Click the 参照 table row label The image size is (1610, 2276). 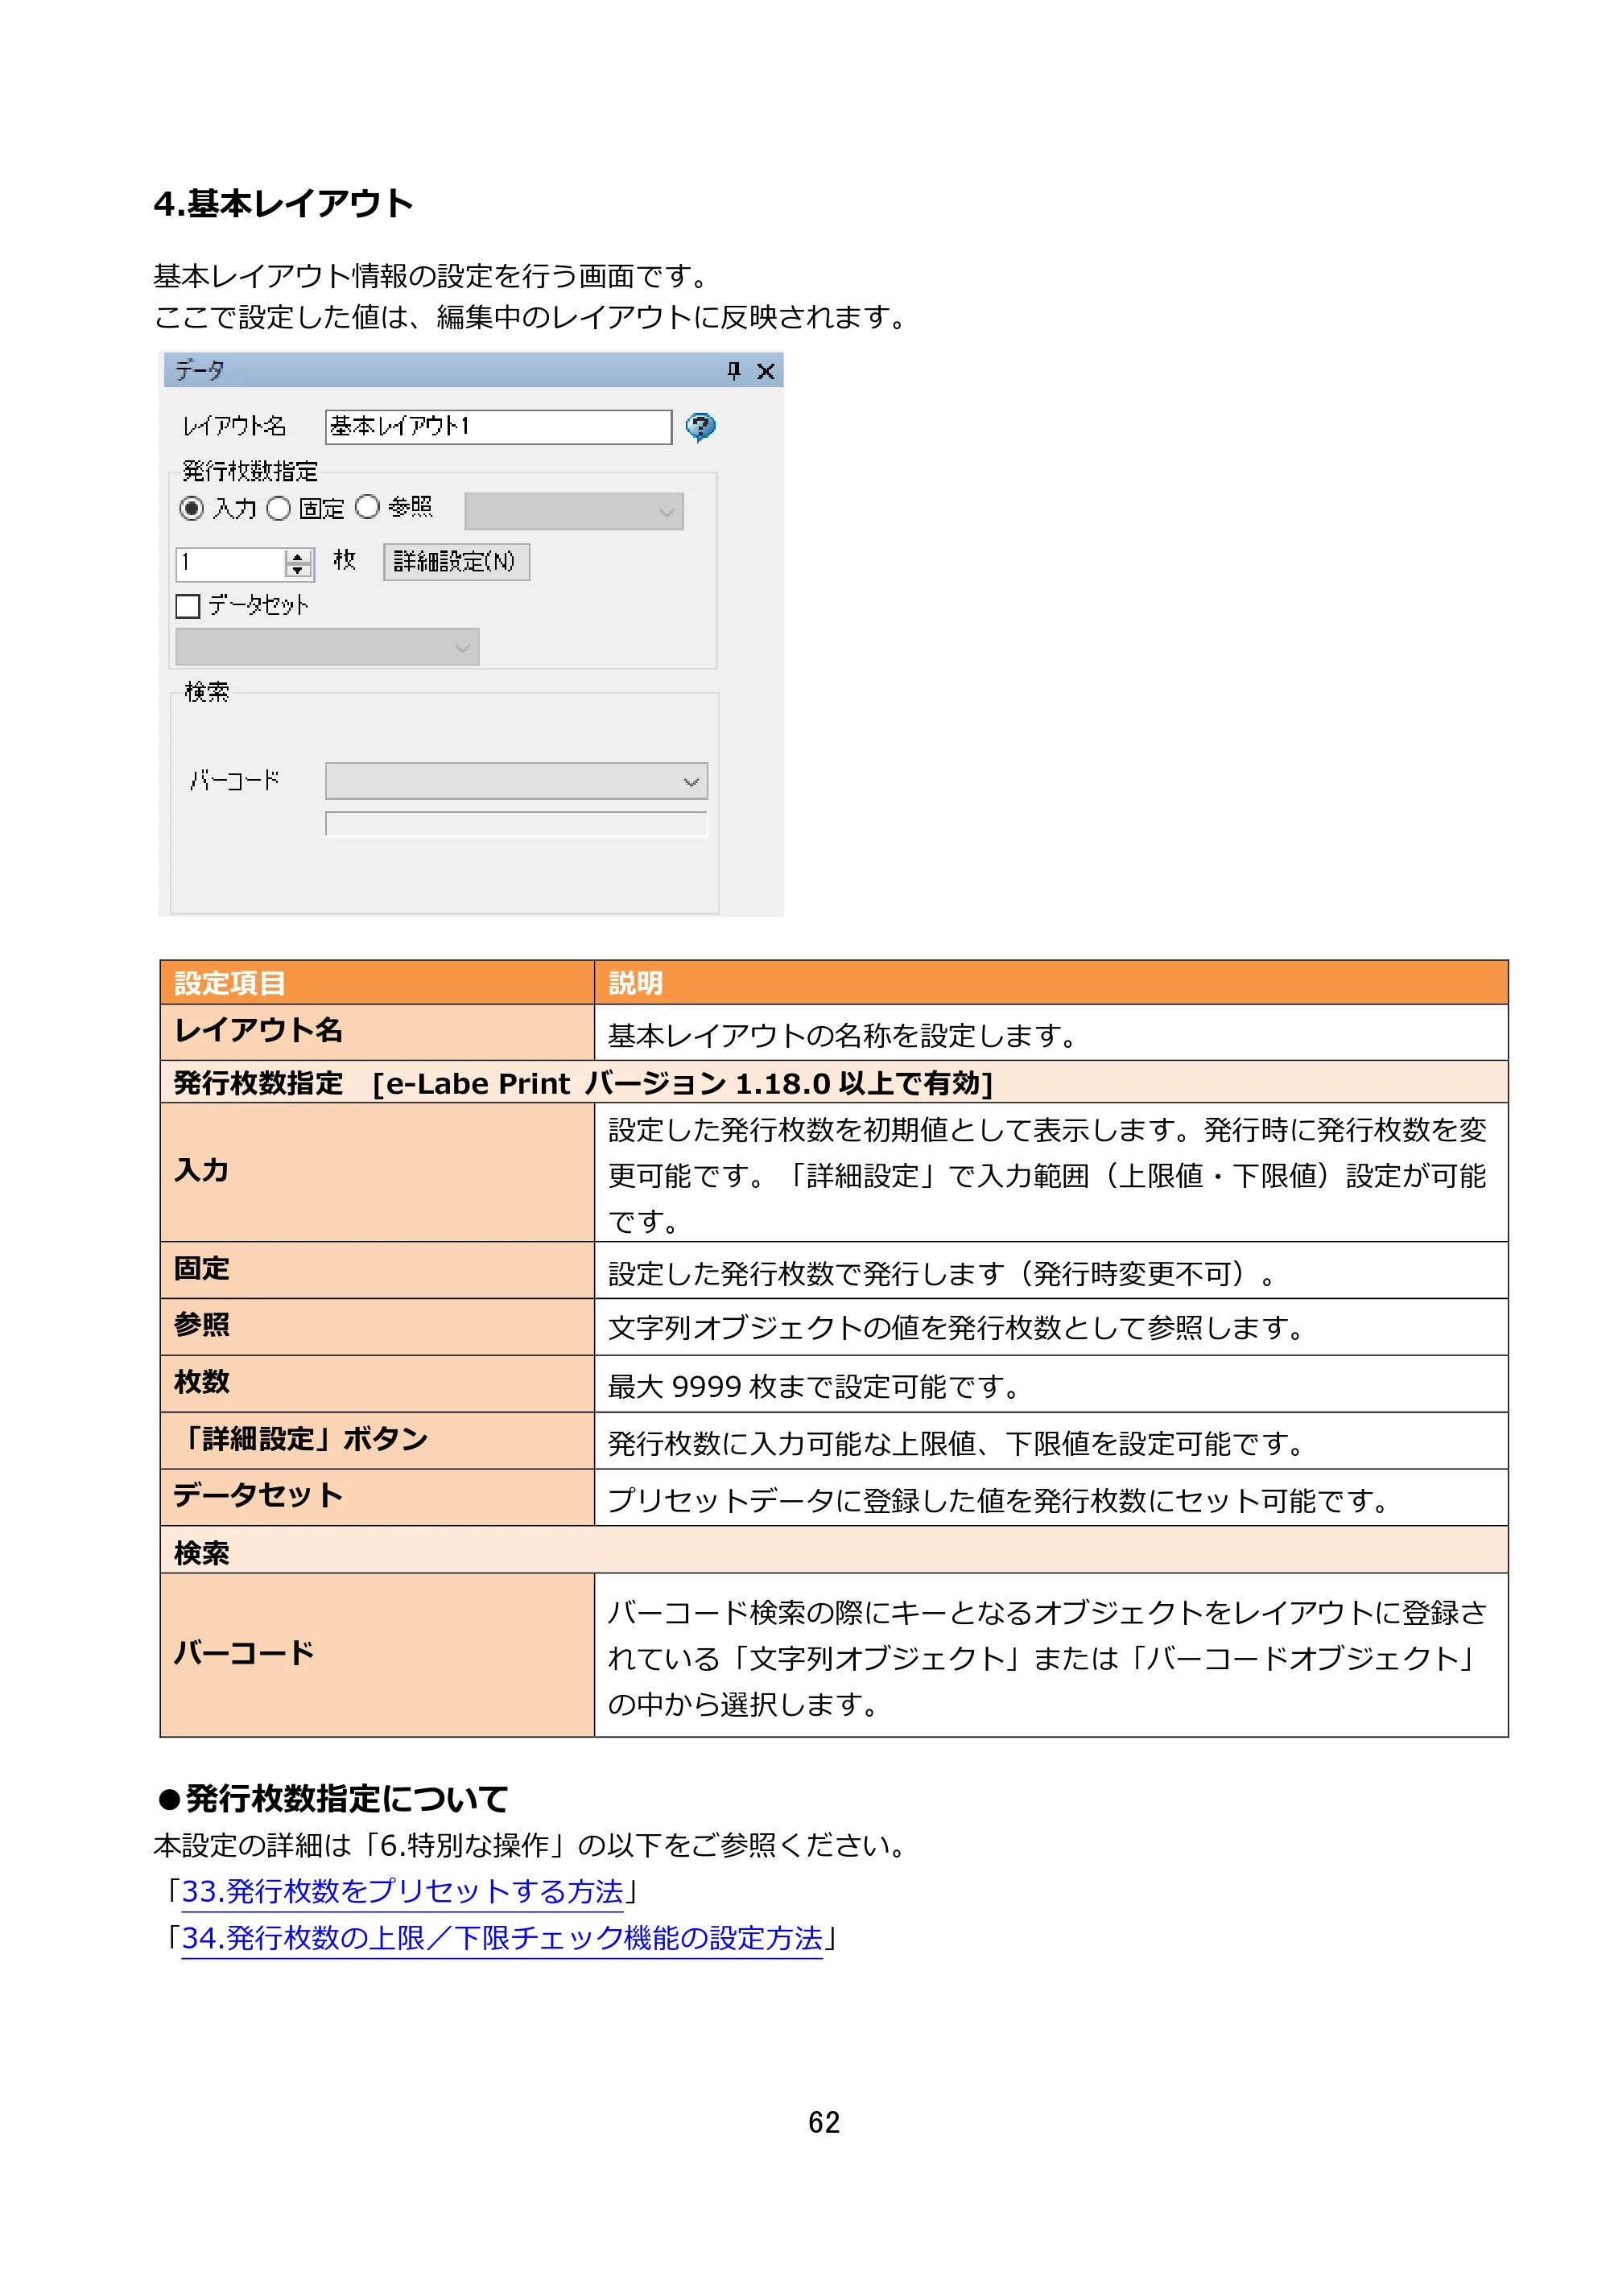[201, 1326]
